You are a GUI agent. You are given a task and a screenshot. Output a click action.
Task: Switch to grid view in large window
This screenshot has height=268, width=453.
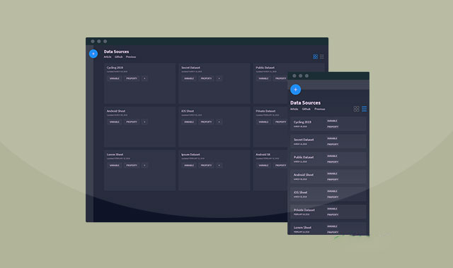(315, 56)
